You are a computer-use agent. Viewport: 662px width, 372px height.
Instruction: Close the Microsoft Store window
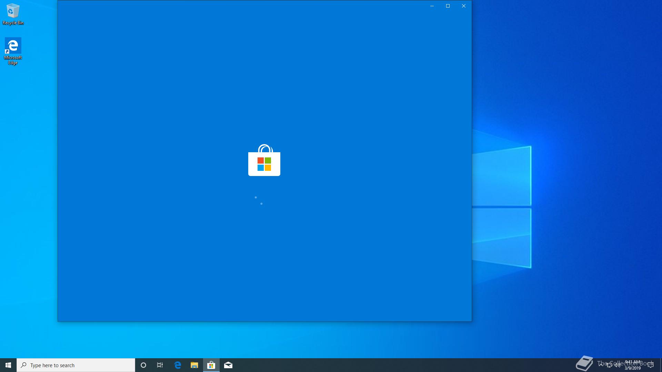(464, 6)
